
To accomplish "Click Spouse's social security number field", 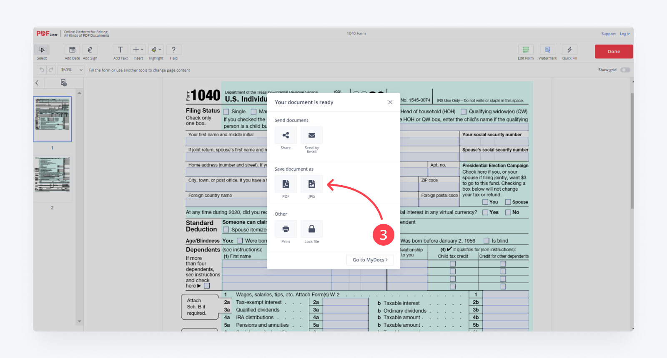I will (x=494, y=157).
